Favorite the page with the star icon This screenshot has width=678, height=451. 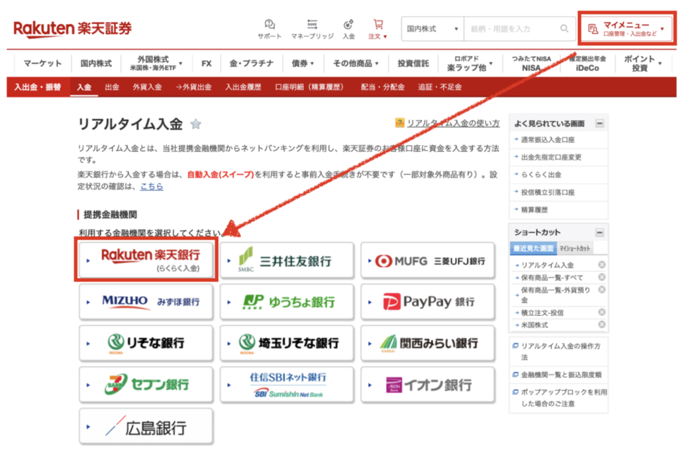(x=196, y=124)
